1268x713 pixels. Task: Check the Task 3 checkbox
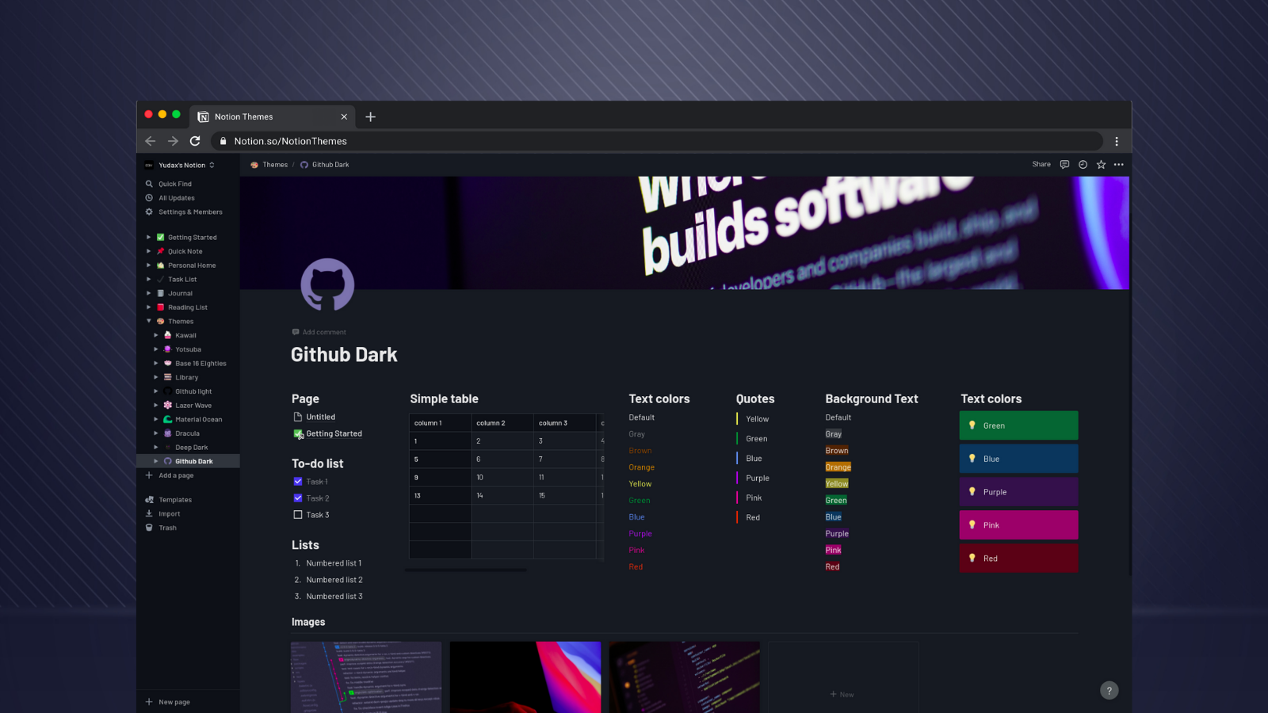pos(298,515)
